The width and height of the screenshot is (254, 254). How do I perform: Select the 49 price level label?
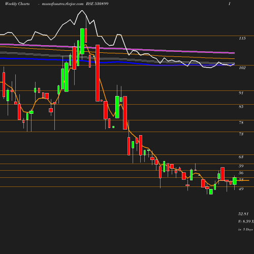click(241, 189)
